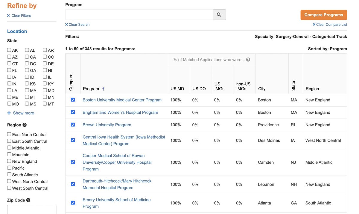The height and width of the screenshot is (214, 359).
Task: Click the Program column sort arrow
Action: pos(103,89)
